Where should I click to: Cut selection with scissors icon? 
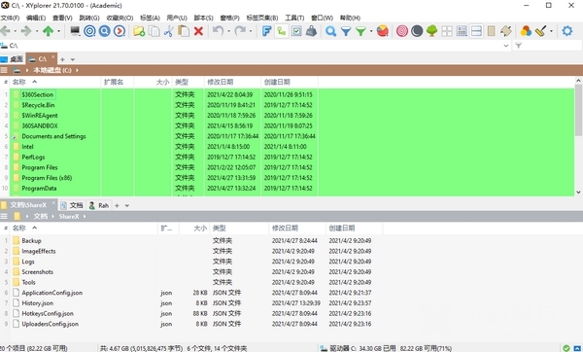click(168, 31)
